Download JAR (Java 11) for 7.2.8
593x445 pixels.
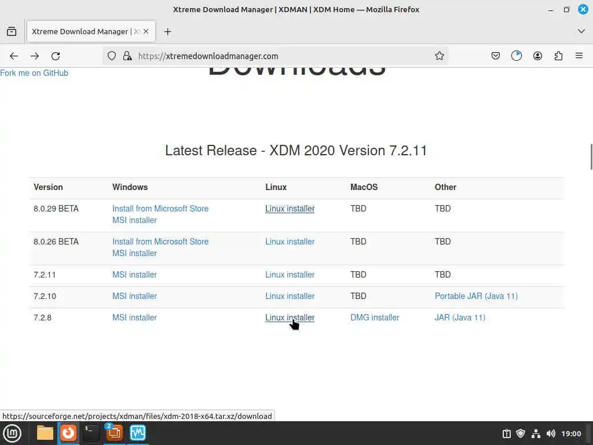pos(460,318)
